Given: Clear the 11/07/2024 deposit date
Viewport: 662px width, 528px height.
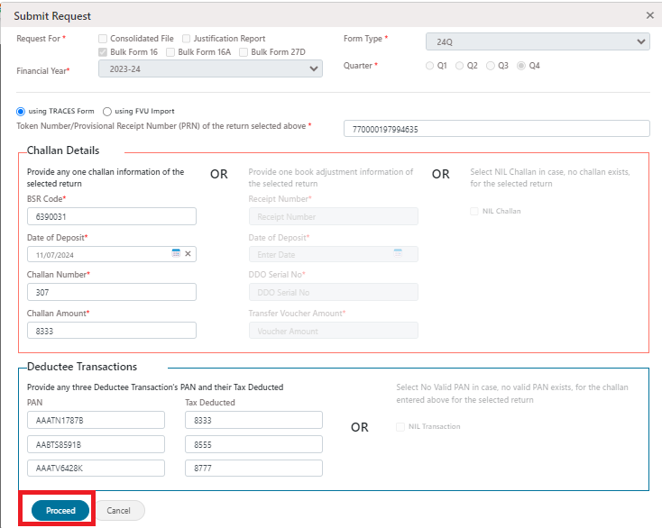Looking at the screenshot, I should (x=188, y=253).
